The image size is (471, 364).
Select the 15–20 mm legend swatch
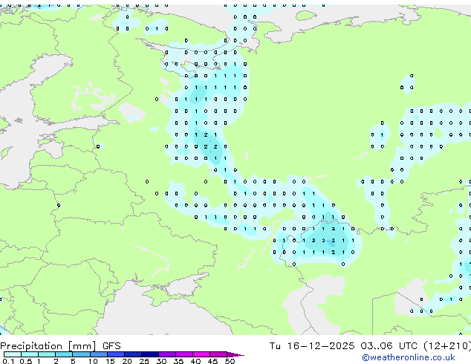116,354
